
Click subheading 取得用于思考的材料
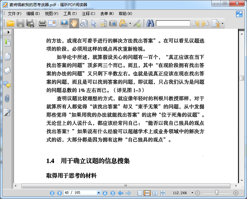click(71, 176)
